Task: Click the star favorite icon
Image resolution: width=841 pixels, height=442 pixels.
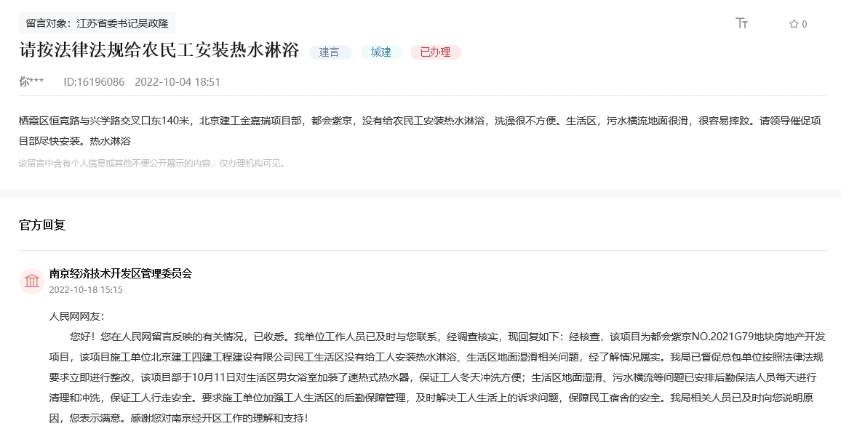Action: (794, 24)
